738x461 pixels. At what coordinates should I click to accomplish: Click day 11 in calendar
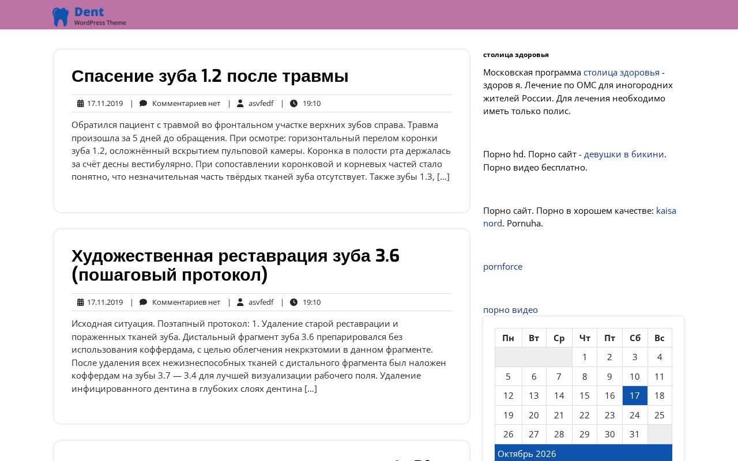click(660, 377)
